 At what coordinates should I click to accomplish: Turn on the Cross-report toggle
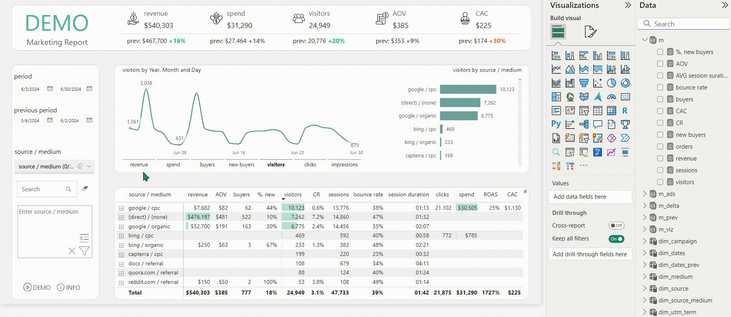click(617, 226)
